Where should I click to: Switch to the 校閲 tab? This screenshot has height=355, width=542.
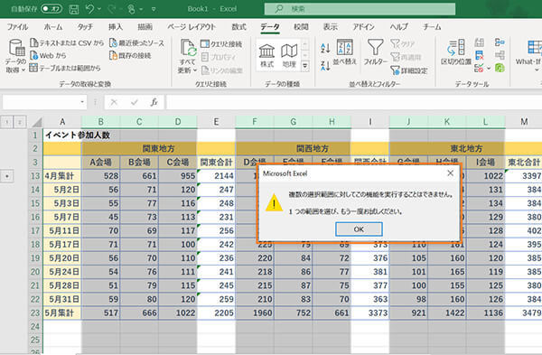pyautogui.click(x=301, y=27)
